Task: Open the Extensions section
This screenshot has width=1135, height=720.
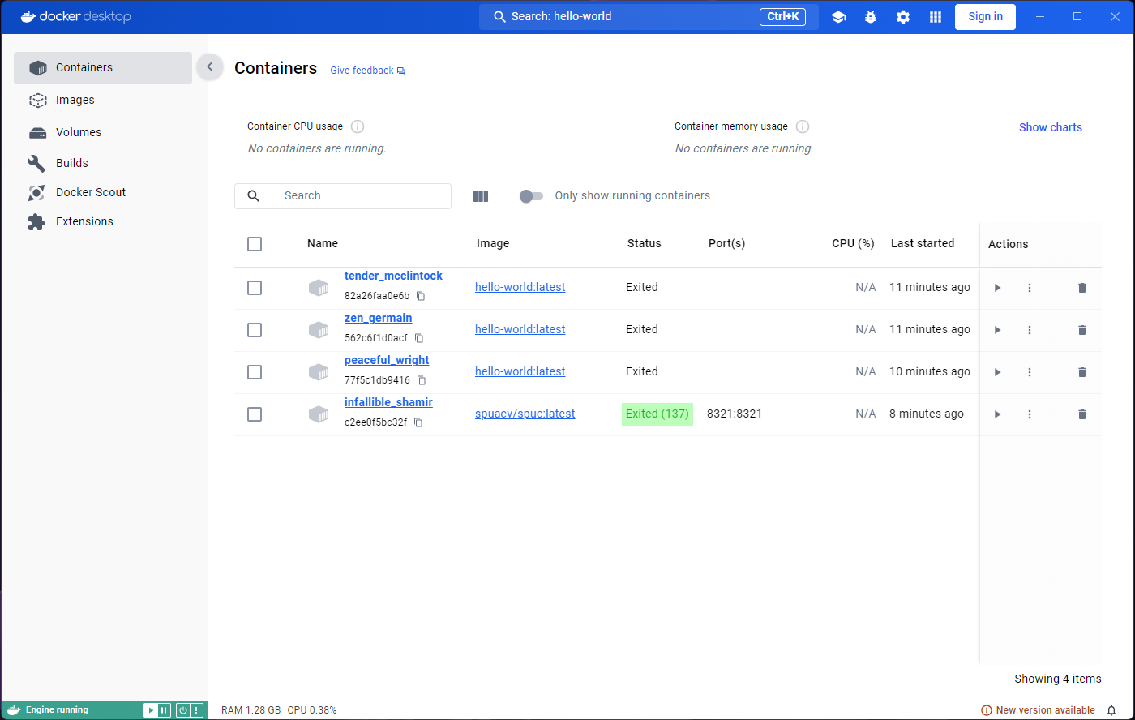Action: point(103,221)
